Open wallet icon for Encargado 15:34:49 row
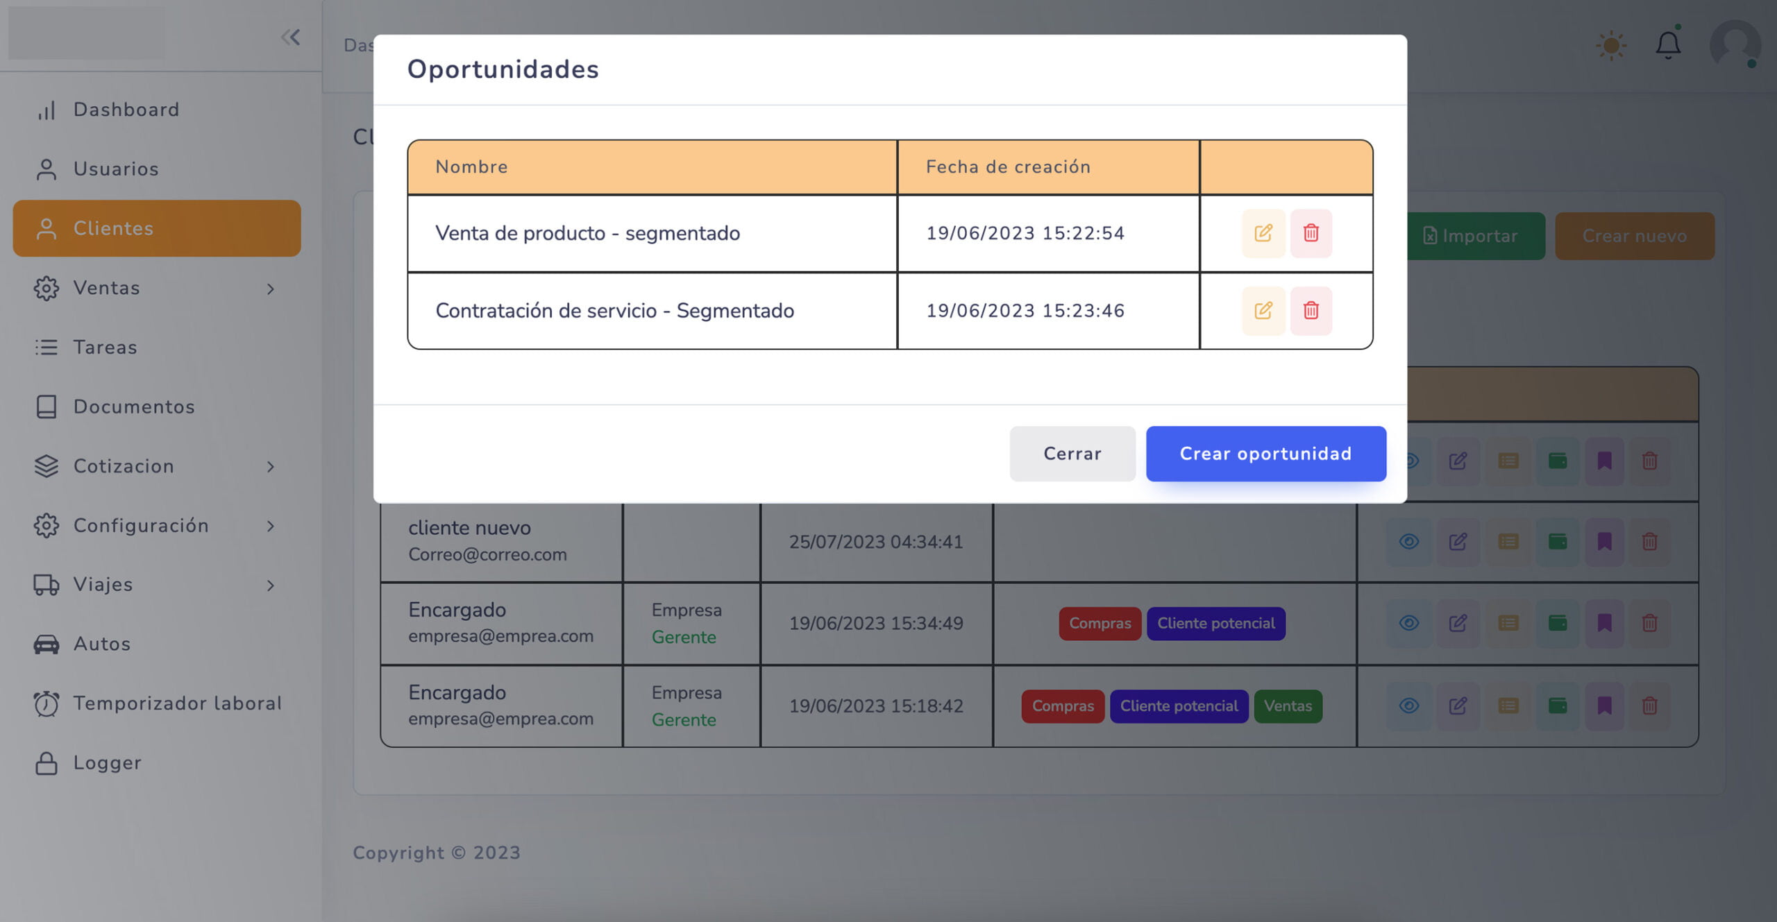Viewport: 1777px width, 922px height. [1557, 623]
